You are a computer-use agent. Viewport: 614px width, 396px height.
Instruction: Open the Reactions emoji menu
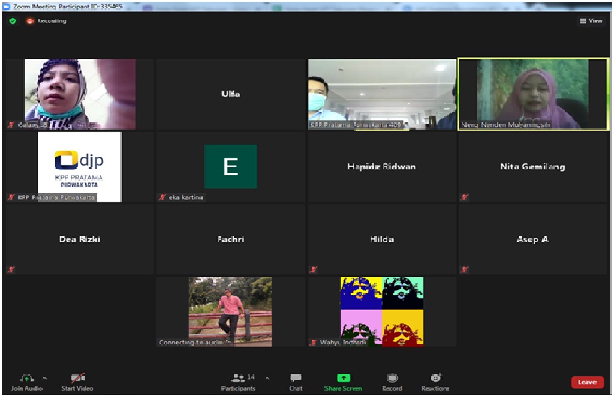coord(436,378)
